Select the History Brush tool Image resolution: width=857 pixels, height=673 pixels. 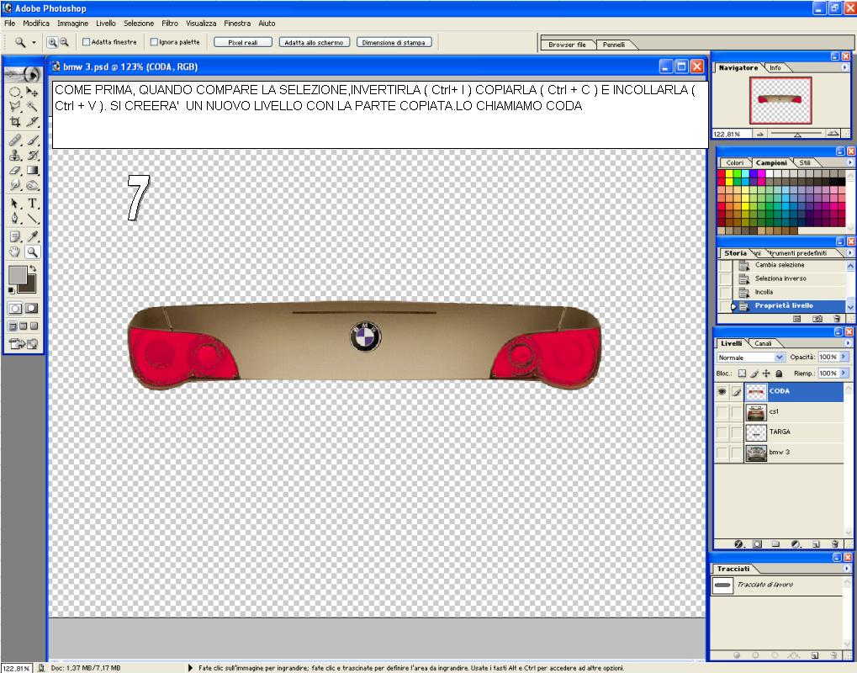[x=32, y=156]
